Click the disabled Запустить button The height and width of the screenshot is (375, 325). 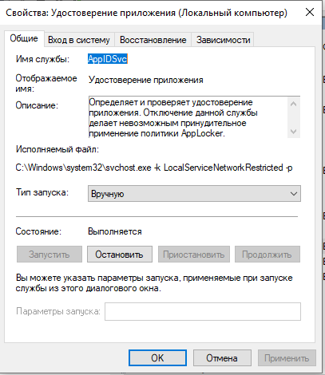pos(50,255)
